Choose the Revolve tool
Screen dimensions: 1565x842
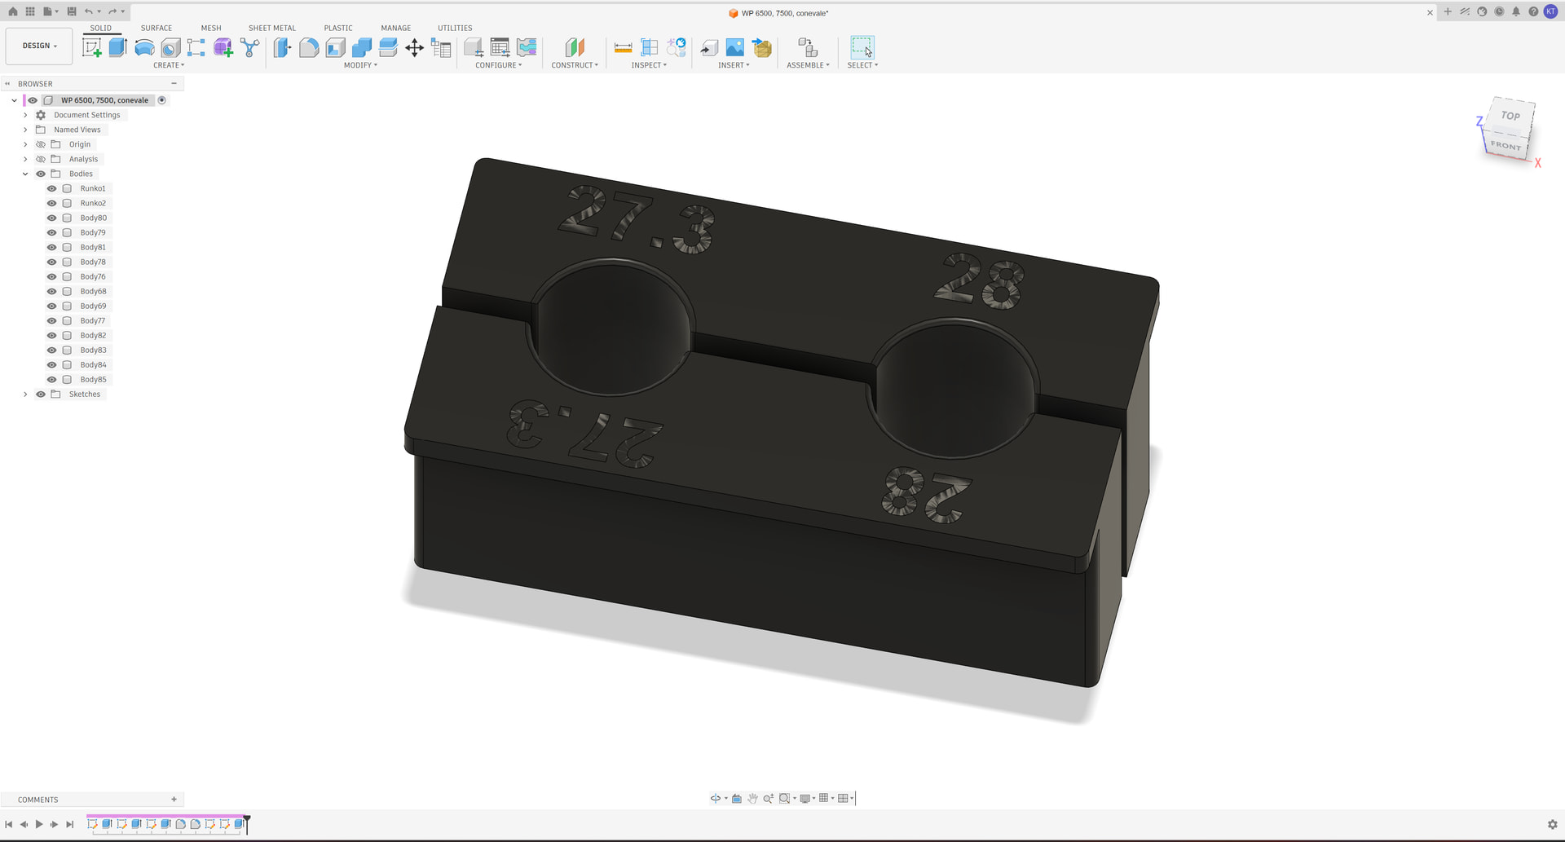[144, 48]
